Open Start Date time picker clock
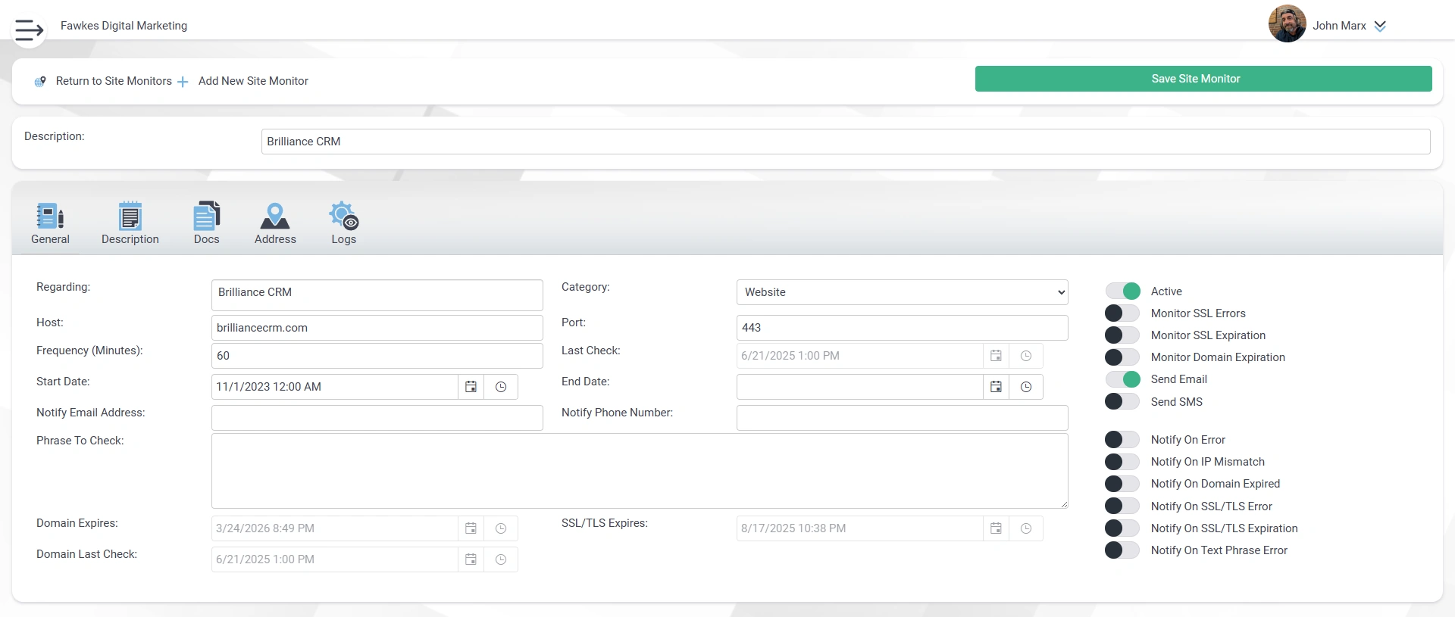This screenshot has height=617, width=1455. [501, 387]
